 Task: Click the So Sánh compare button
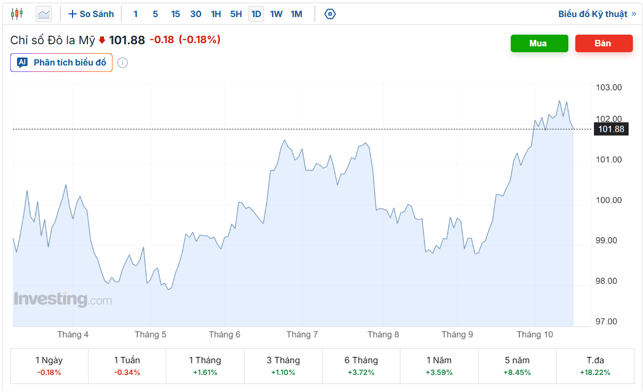pos(91,14)
